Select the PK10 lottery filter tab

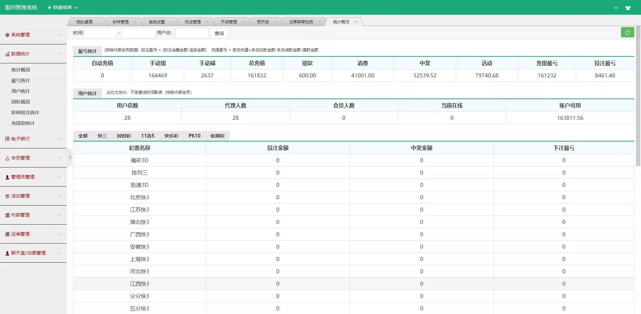tap(195, 136)
